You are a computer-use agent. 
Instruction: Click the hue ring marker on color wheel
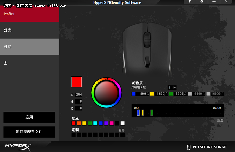(x=106, y=79)
